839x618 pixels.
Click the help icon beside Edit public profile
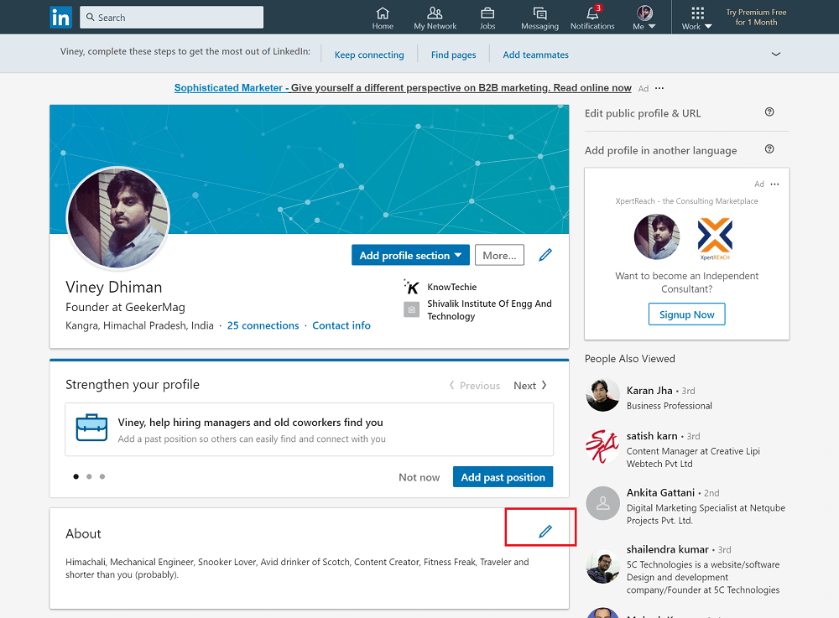click(769, 112)
